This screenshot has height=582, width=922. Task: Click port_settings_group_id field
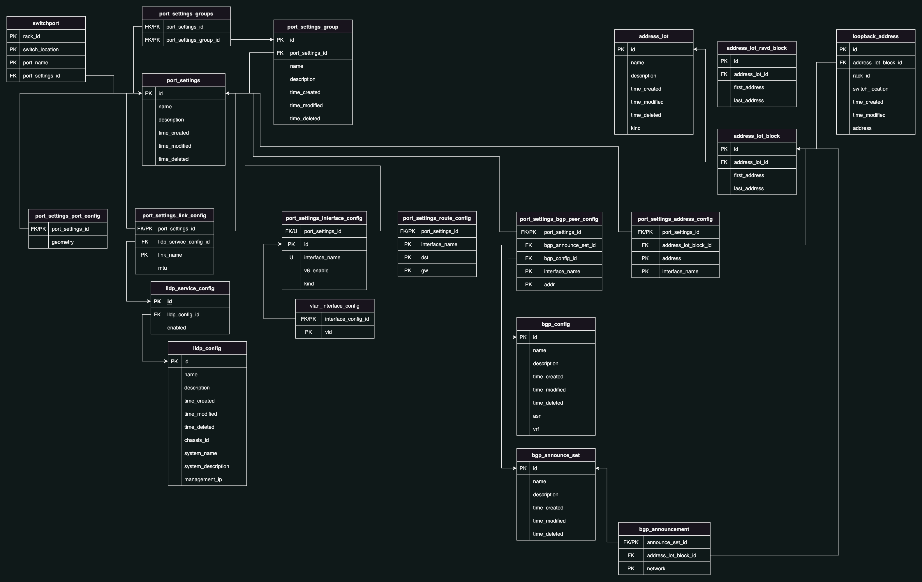tap(186, 40)
